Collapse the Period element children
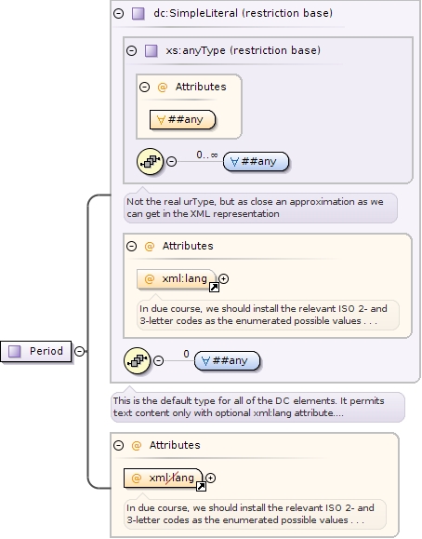The height and width of the screenshot is (539, 422). pyautogui.click(x=79, y=351)
